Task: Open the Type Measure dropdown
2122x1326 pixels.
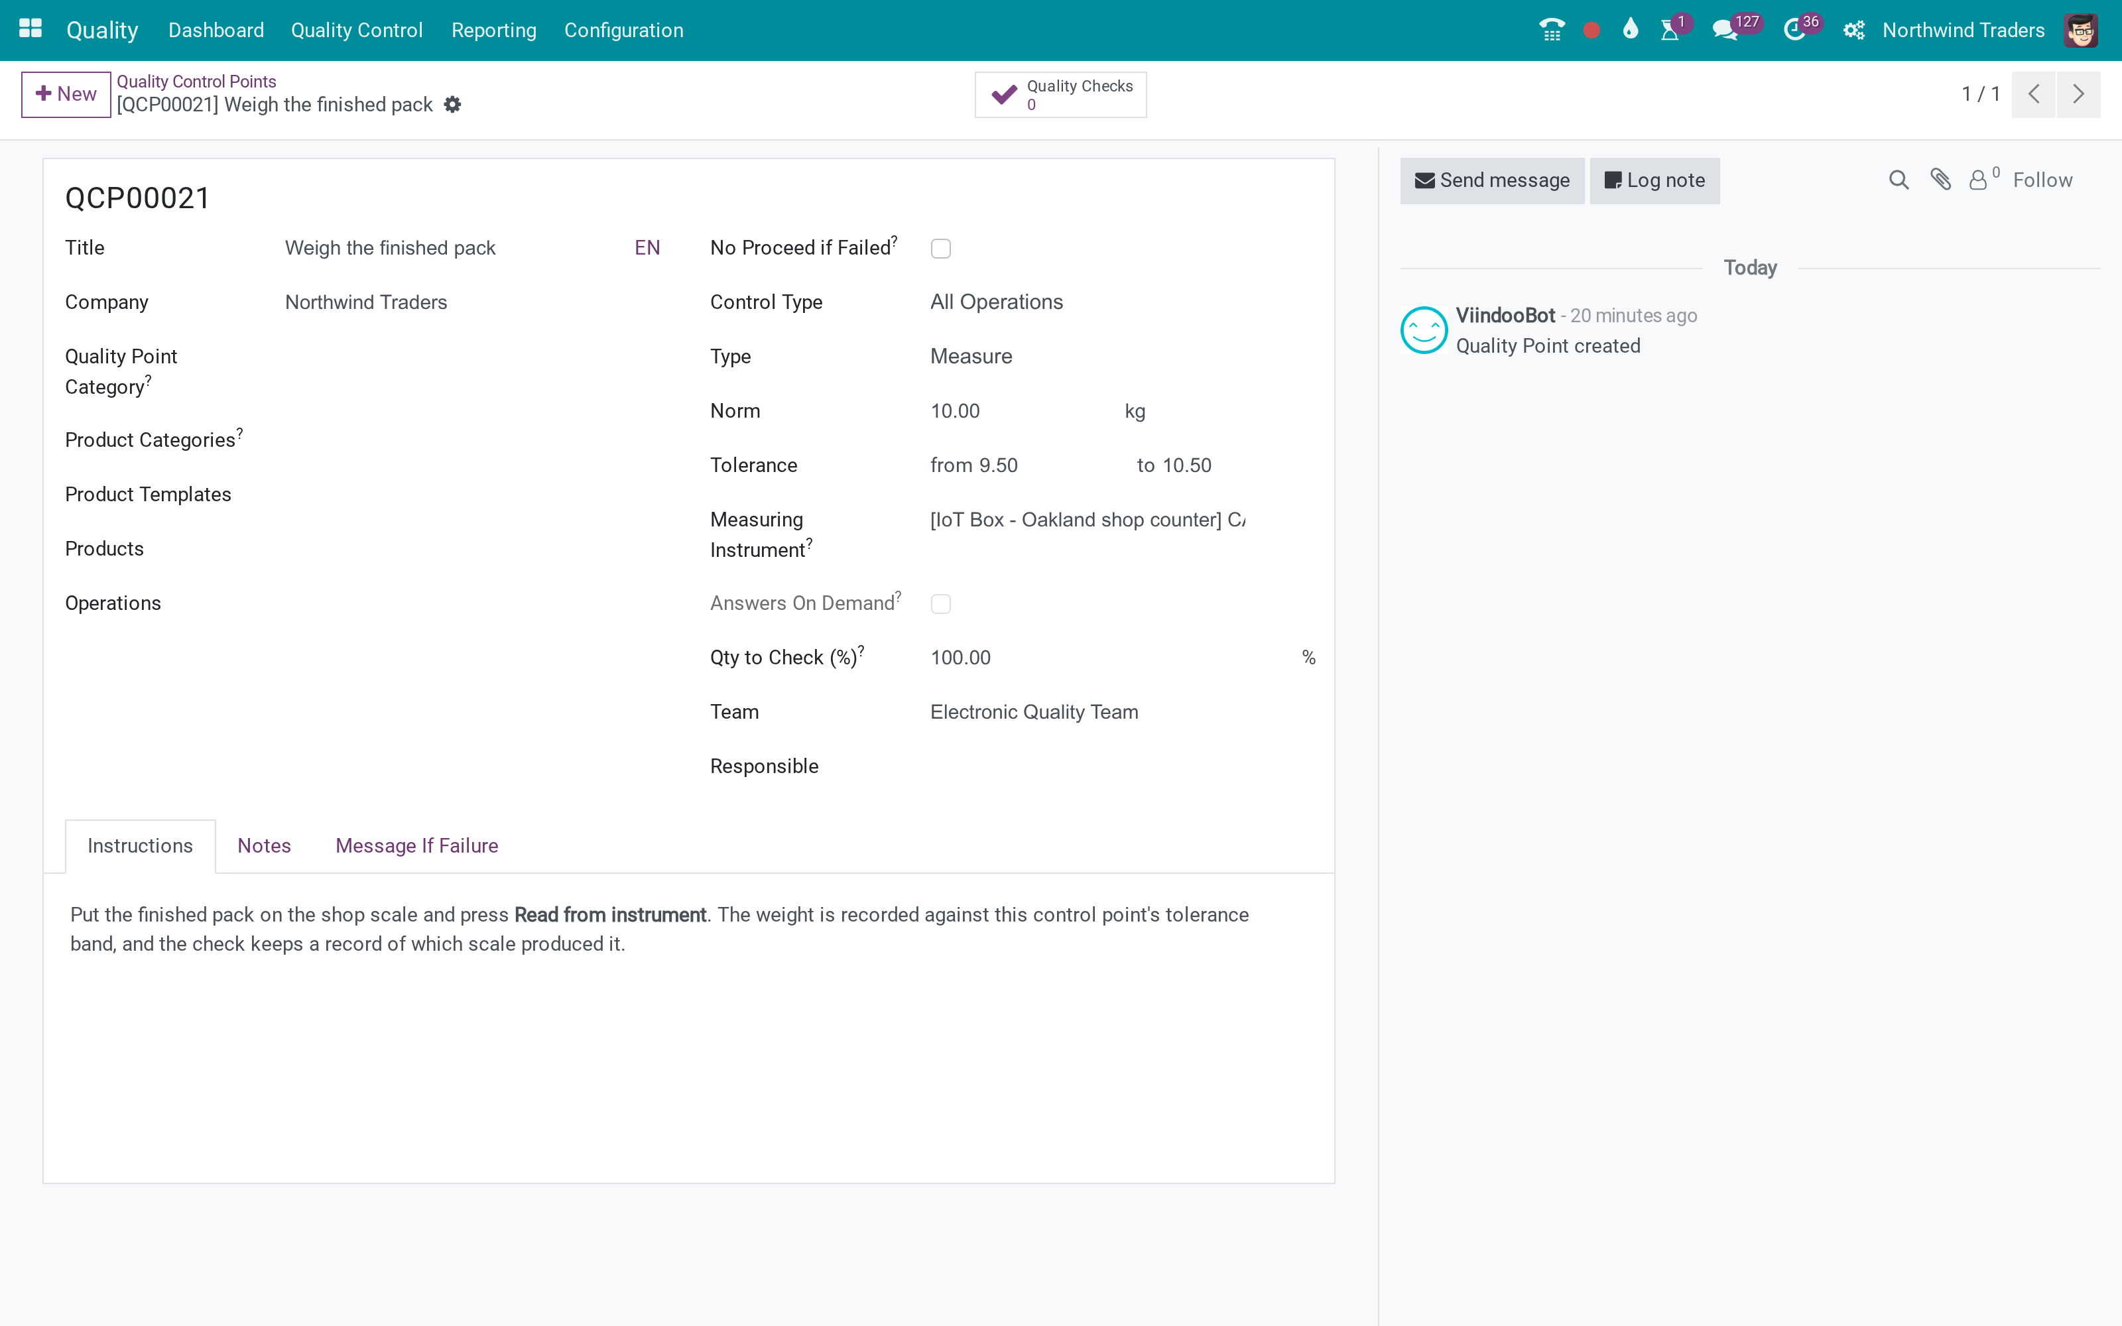Action: pyautogui.click(x=1123, y=356)
